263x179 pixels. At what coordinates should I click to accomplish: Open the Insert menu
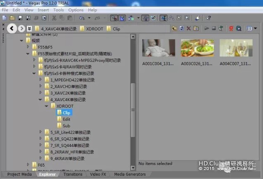pyautogui.click(x=43, y=10)
